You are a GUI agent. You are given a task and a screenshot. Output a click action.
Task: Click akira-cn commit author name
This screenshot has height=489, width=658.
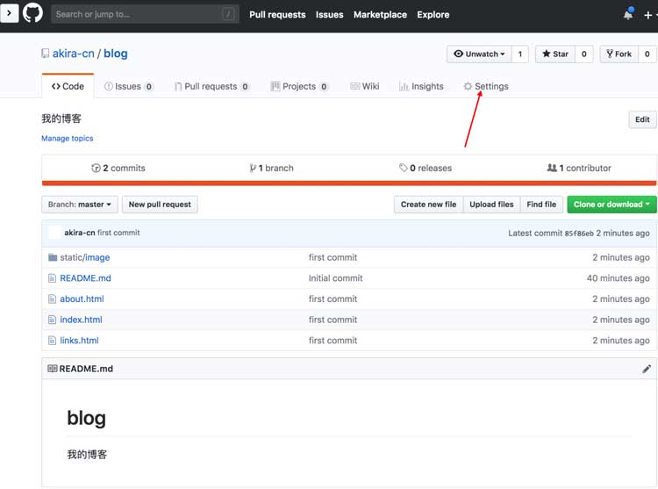pos(80,233)
